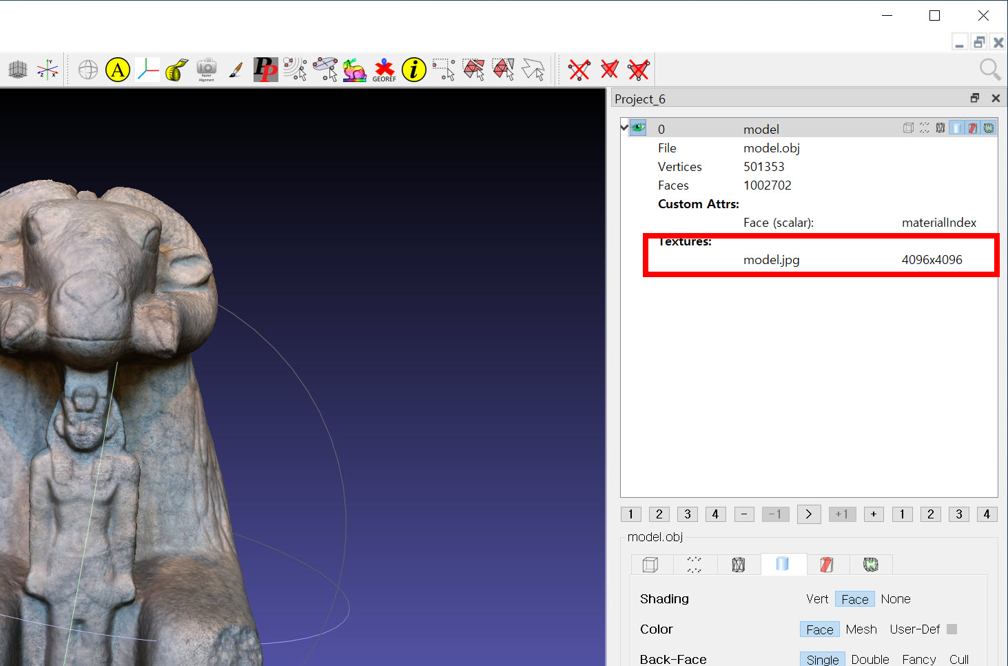Image resolution: width=1008 pixels, height=666 pixels.
Task: Click the 4 button beside the minus button
Action: (715, 514)
